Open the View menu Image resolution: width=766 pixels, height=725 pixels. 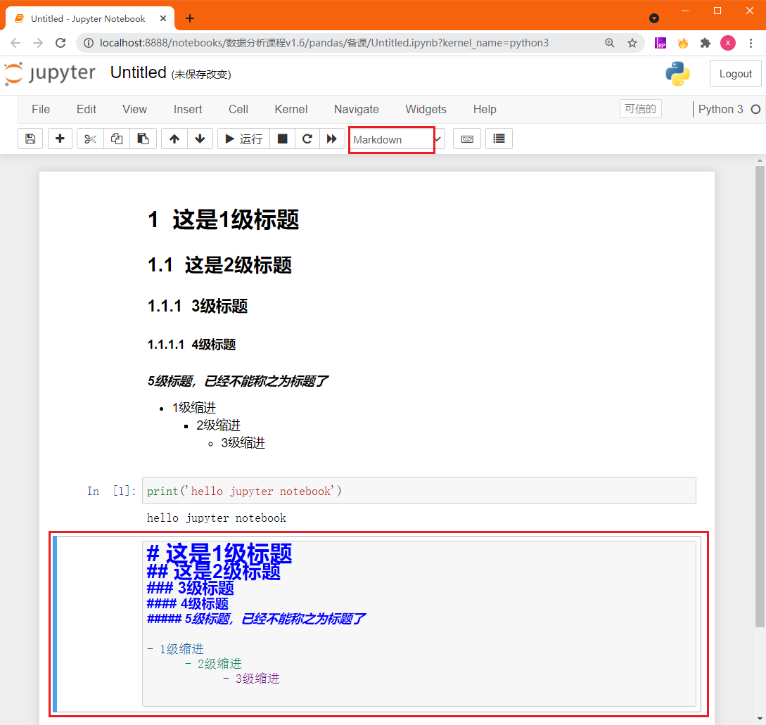[x=134, y=110]
